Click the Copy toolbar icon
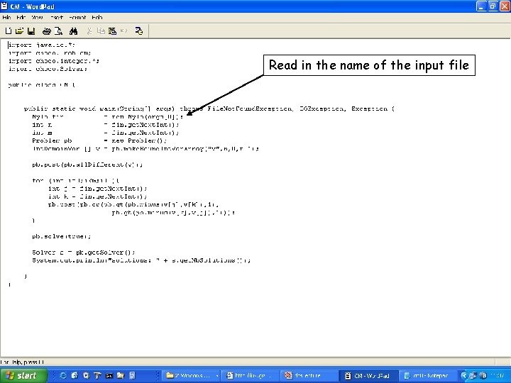 [101, 31]
